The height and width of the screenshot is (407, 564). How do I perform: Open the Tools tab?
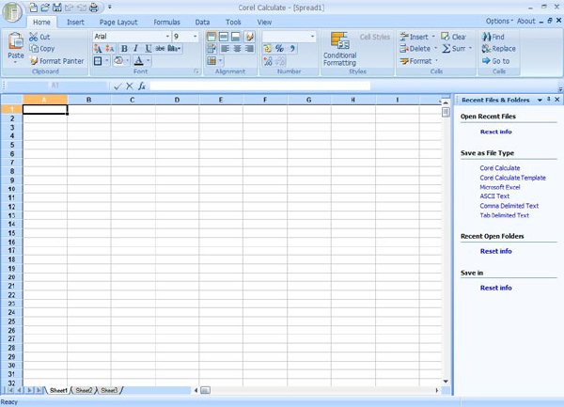click(x=233, y=23)
